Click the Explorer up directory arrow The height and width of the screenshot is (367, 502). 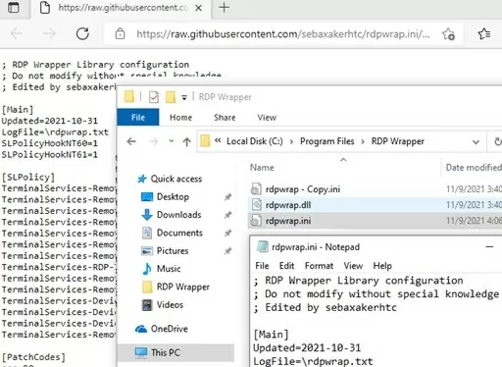186,141
